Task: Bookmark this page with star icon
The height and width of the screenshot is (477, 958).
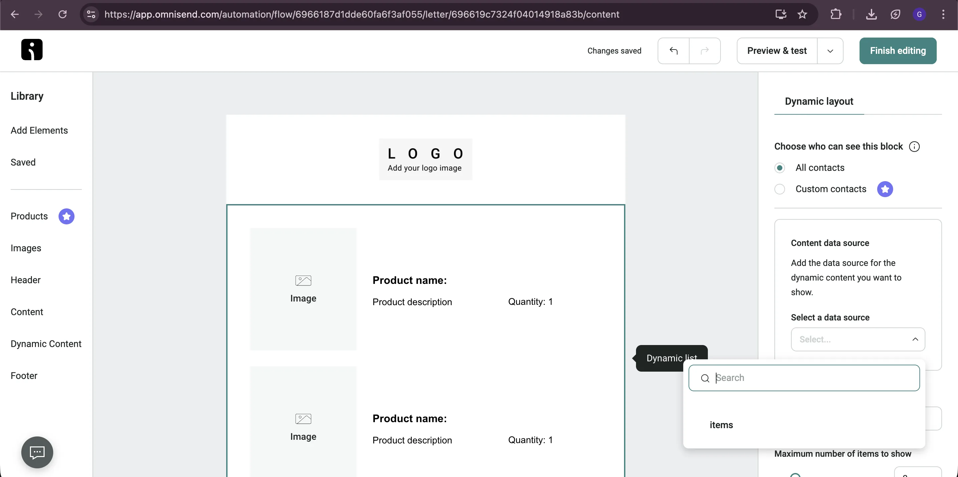Action: tap(803, 14)
